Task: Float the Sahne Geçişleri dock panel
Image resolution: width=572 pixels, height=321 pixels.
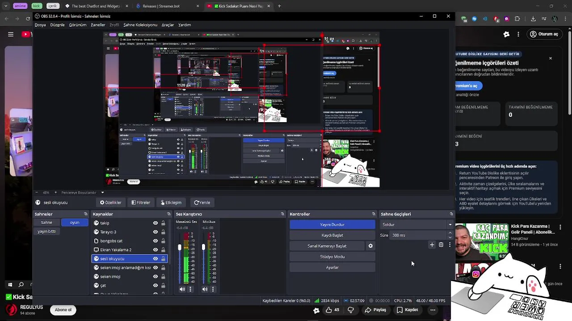Action: click(x=451, y=214)
